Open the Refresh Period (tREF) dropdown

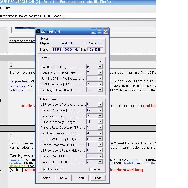click(x=100, y=156)
